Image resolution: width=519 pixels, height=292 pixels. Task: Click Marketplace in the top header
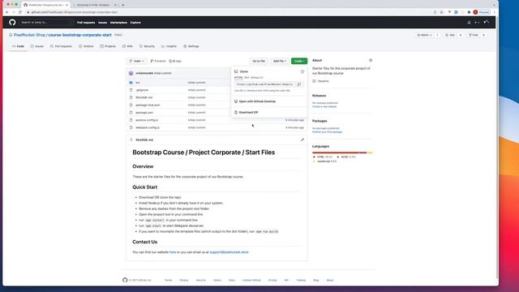point(118,23)
